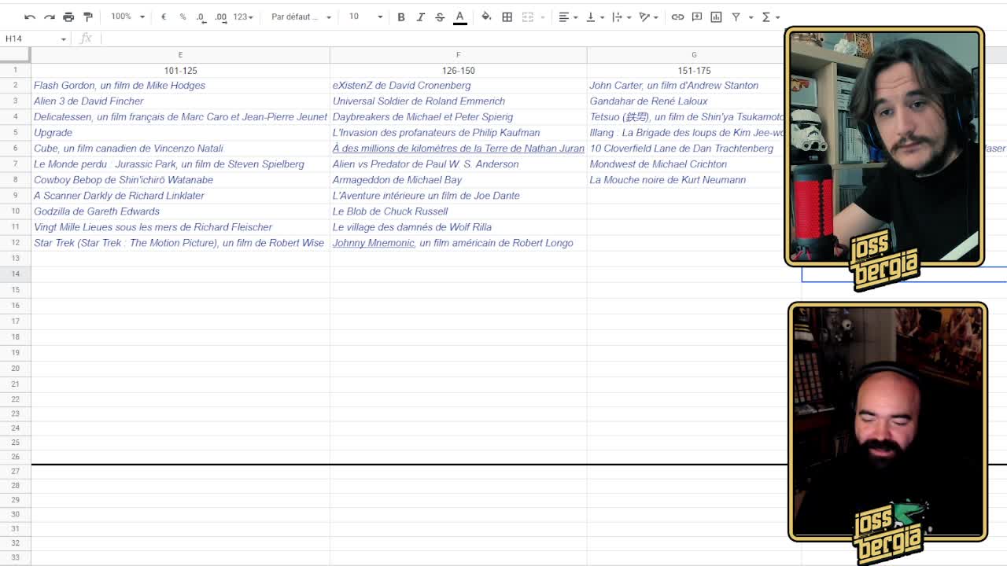Select the 'Upgrade' cell
The image size is (1007, 566).
click(x=180, y=133)
